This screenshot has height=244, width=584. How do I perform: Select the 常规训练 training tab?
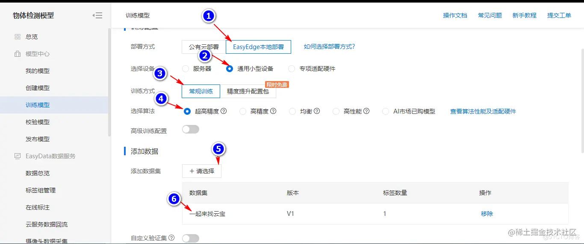[201, 91]
